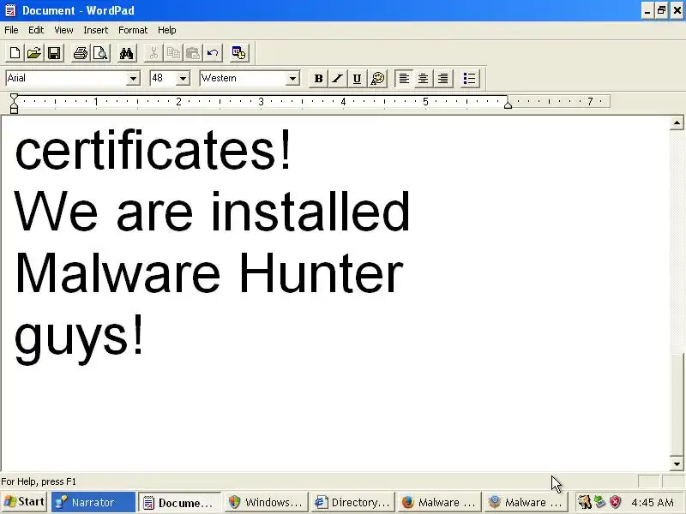Click the network computers tray icon
The image size is (686, 514).
pos(599,502)
